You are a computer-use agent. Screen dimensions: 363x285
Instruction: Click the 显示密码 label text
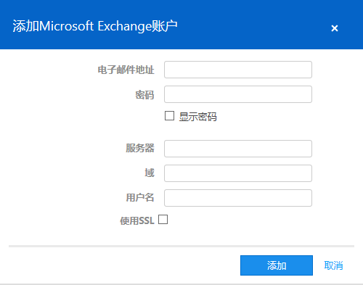click(x=197, y=117)
